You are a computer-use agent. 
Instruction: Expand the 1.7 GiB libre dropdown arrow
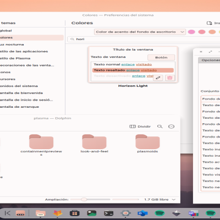[174, 200]
